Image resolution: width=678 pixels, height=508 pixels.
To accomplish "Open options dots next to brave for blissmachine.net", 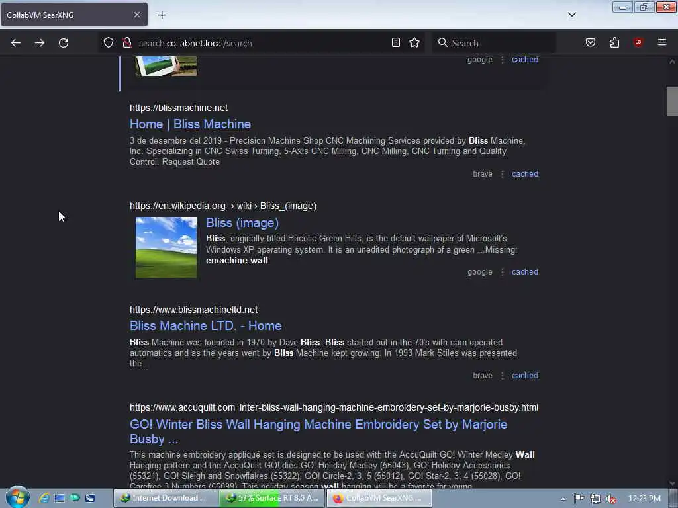I will click(503, 174).
